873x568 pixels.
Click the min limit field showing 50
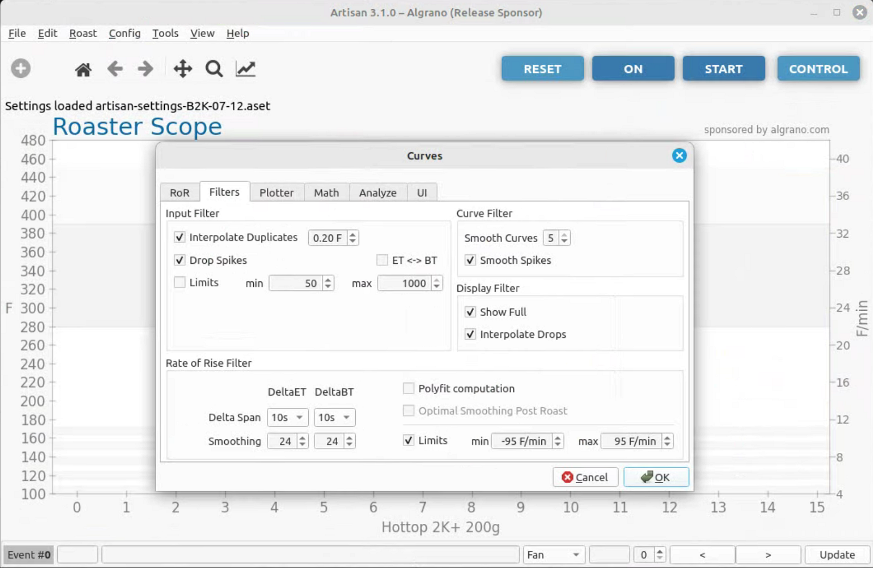[x=296, y=283]
